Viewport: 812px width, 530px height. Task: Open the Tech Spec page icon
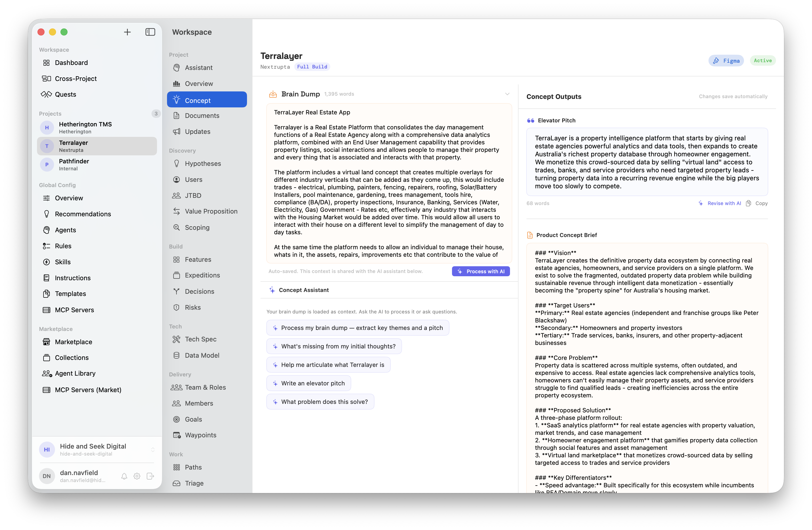pyautogui.click(x=176, y=339)
